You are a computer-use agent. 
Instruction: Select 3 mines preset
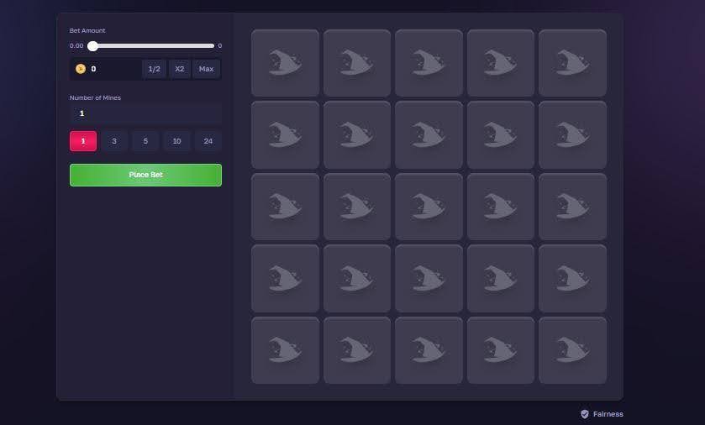(x=114, y=141)
